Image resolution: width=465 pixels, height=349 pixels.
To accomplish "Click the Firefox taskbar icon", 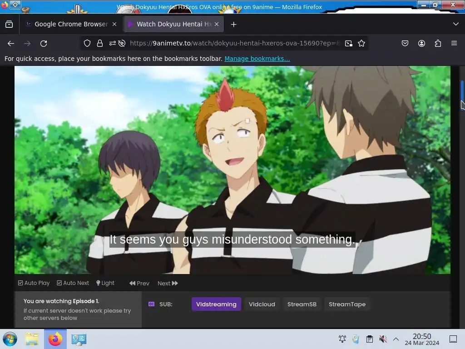I will [55, 339].
